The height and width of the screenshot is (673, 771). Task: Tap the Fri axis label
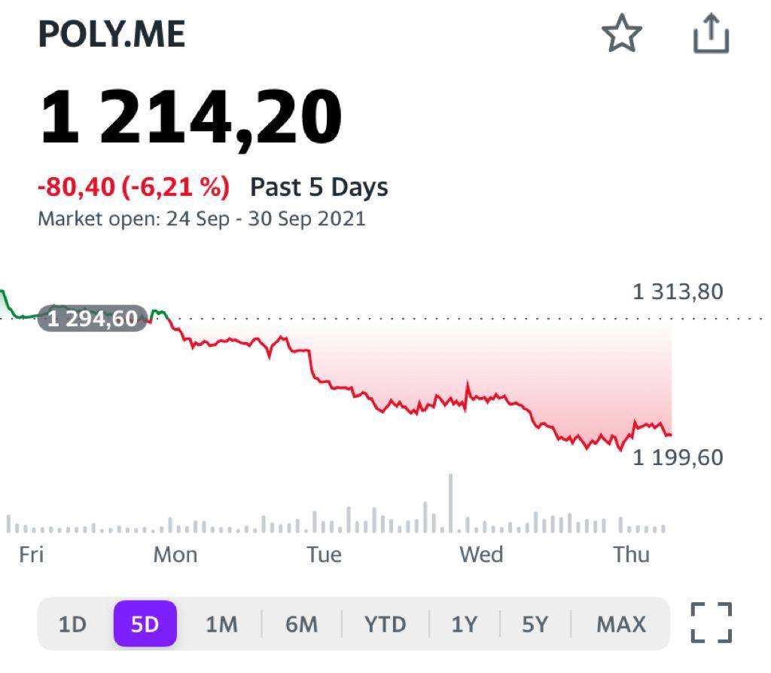pyautogui.click(x=31, y=555)
